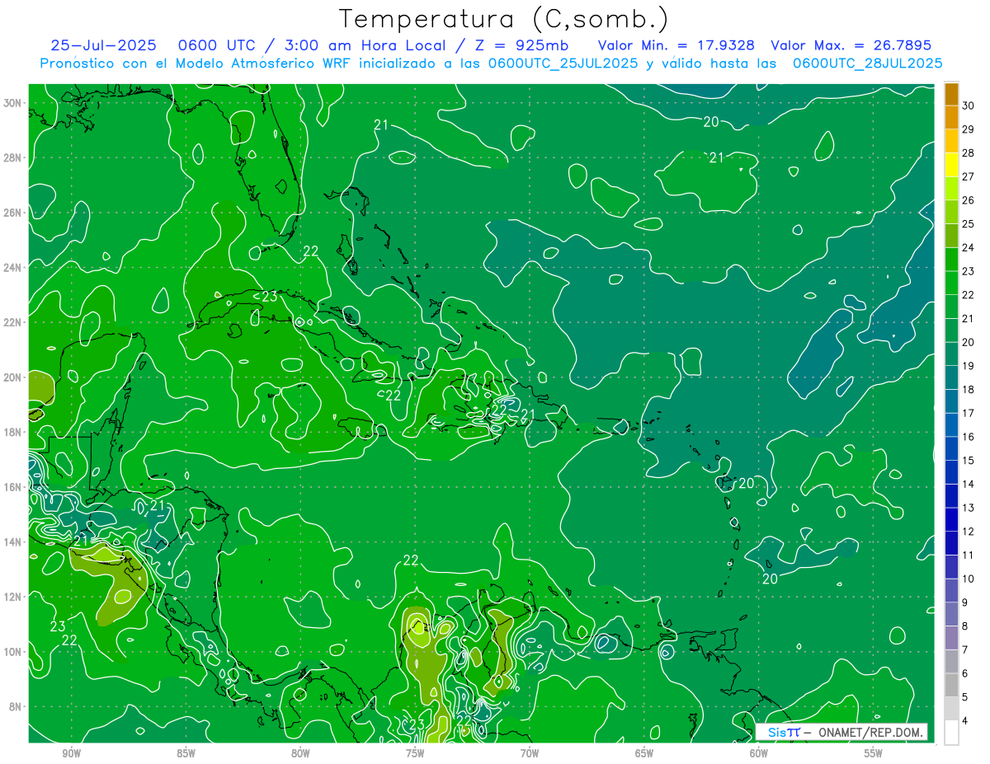Click the 10N latitude axis label

[12, 652]
